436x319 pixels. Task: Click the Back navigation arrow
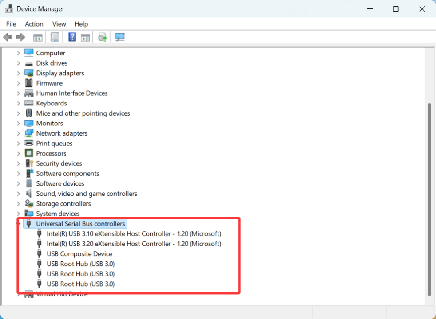coord(8,37)
